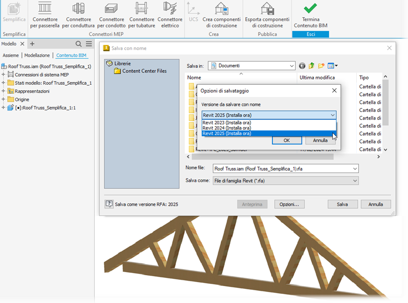This screenshot has height=303, width=408.
Task: Expand Rappresentazioni node
Action: click(3, 91)
